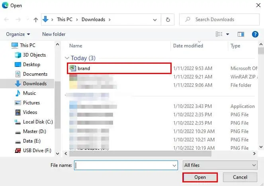Click the File name text field

point(123,165)
